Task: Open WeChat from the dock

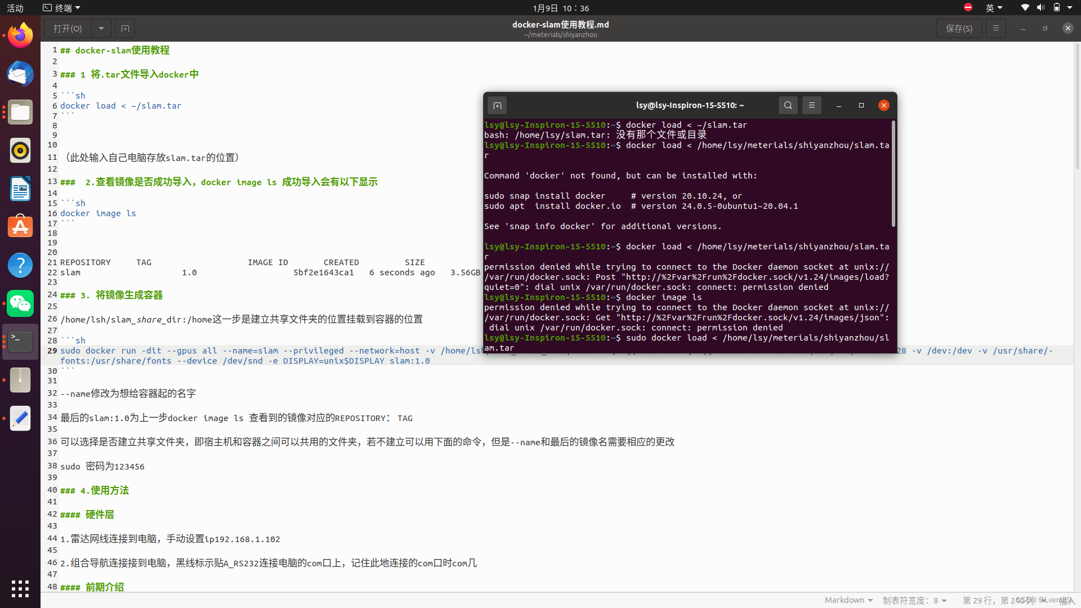Action: [x=20, y=303]
